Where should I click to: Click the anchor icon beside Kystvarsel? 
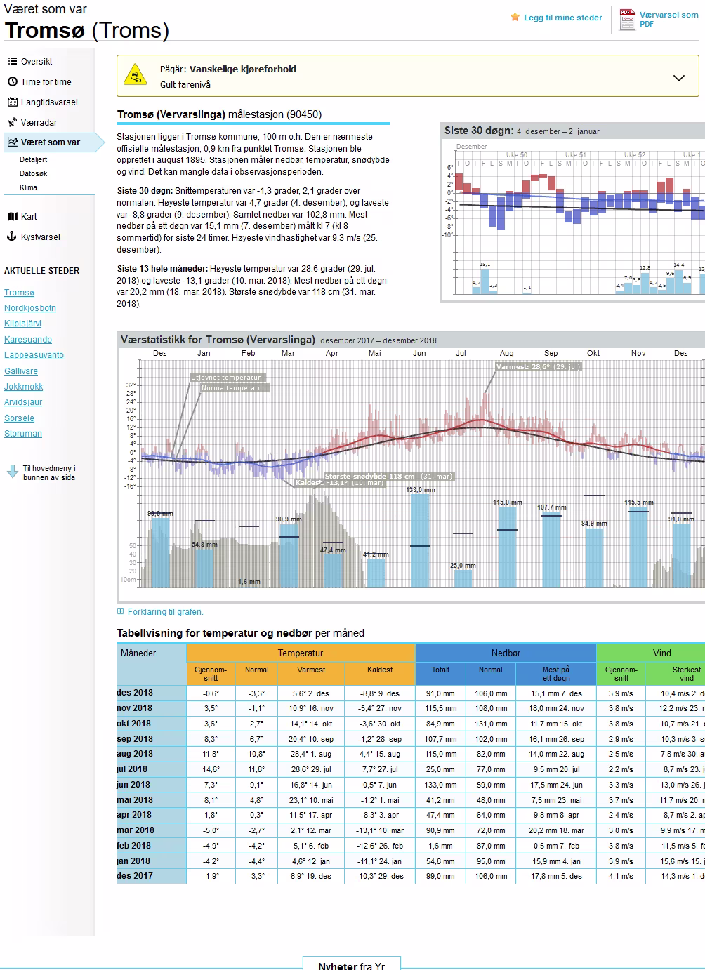pos(12,237)
